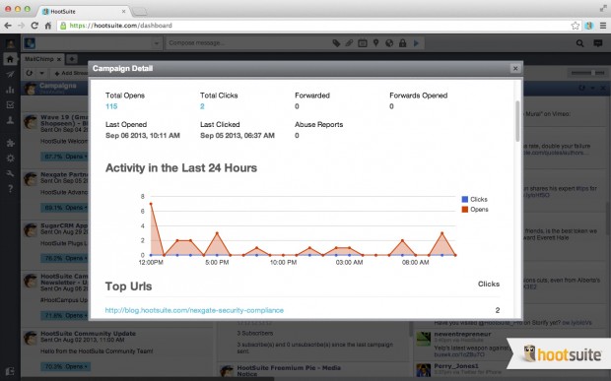Expand the 70.3% Opens dropdown
Screen dimensions: 611x381
coord(65,366)
